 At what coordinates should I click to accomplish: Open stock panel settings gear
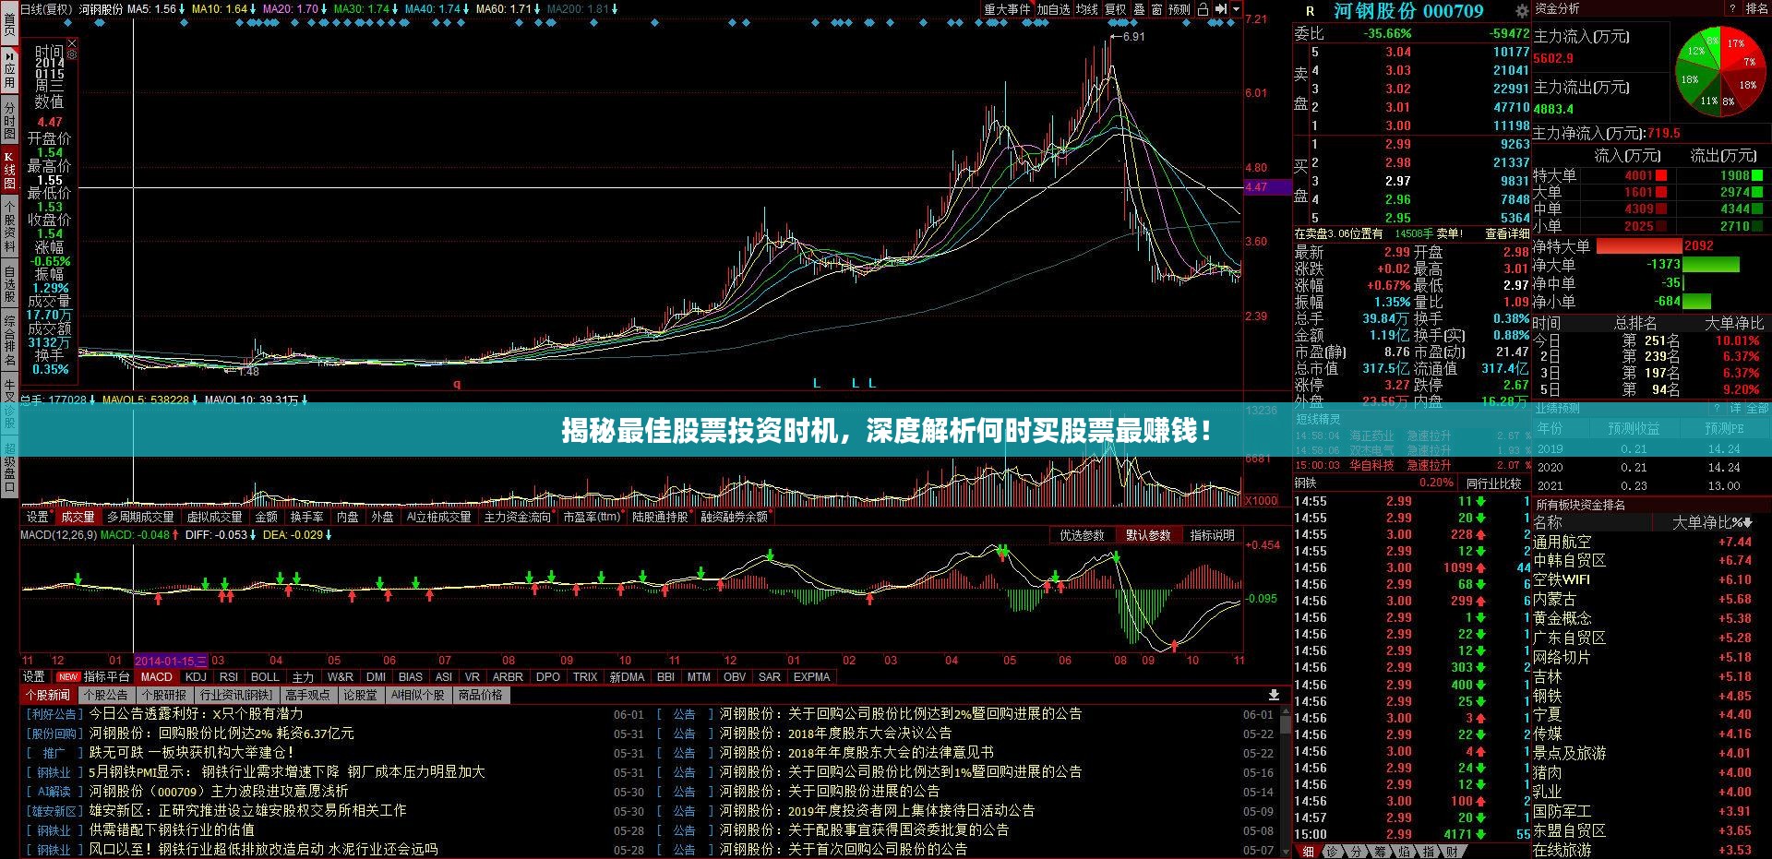(x=1522, y=11)
